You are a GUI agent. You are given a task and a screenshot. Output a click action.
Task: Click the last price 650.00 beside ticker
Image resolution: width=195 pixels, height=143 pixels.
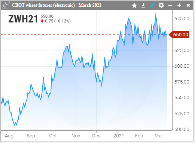[x=47, y=16]
